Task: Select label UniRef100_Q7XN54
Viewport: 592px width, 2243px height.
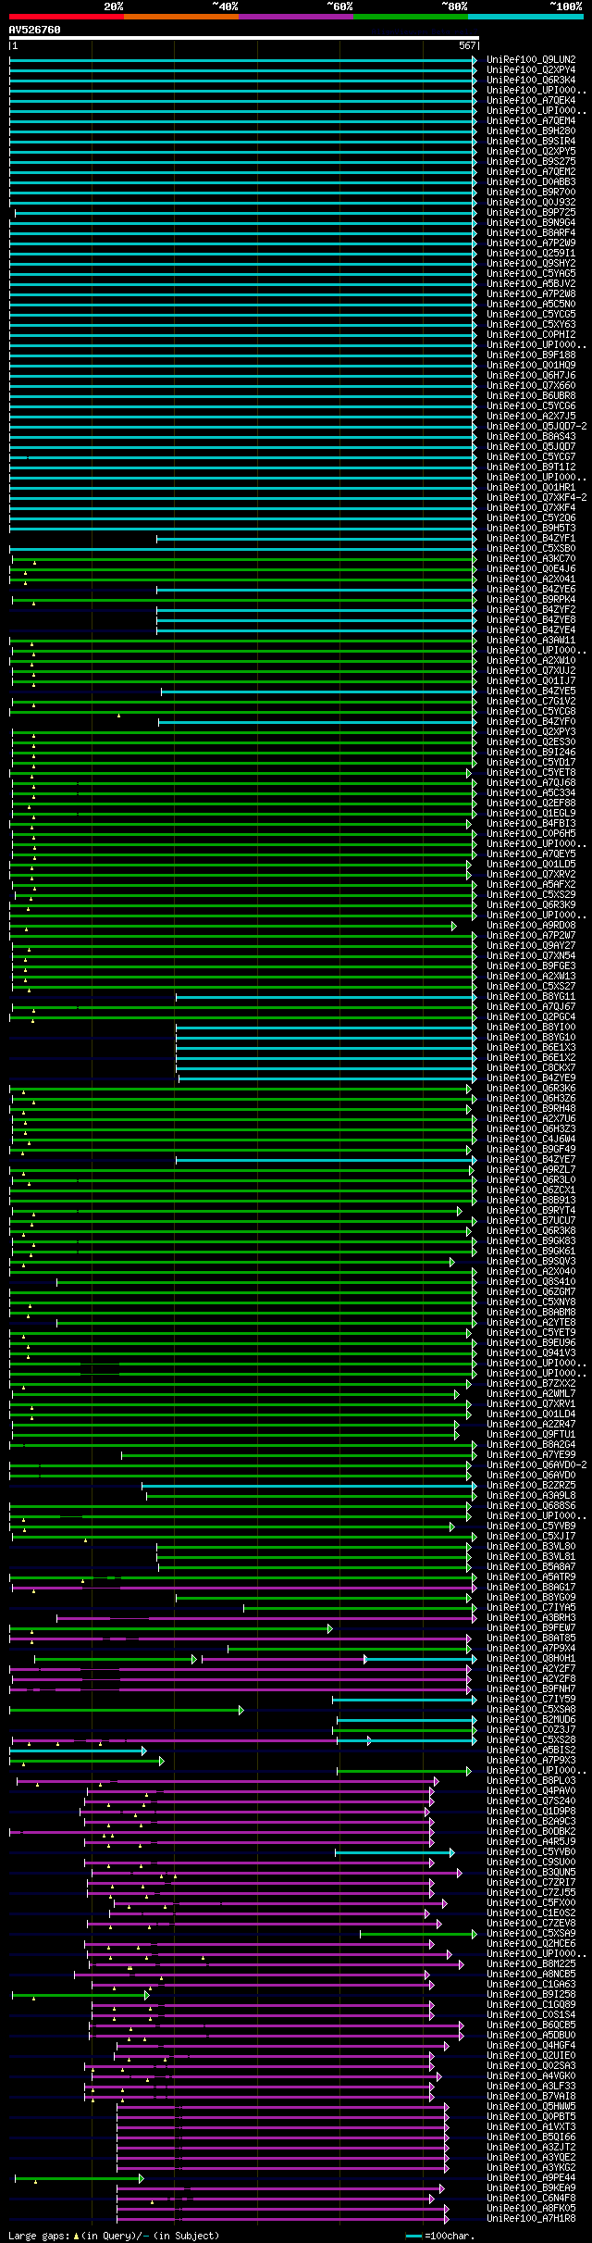Action: click(531, 956)
